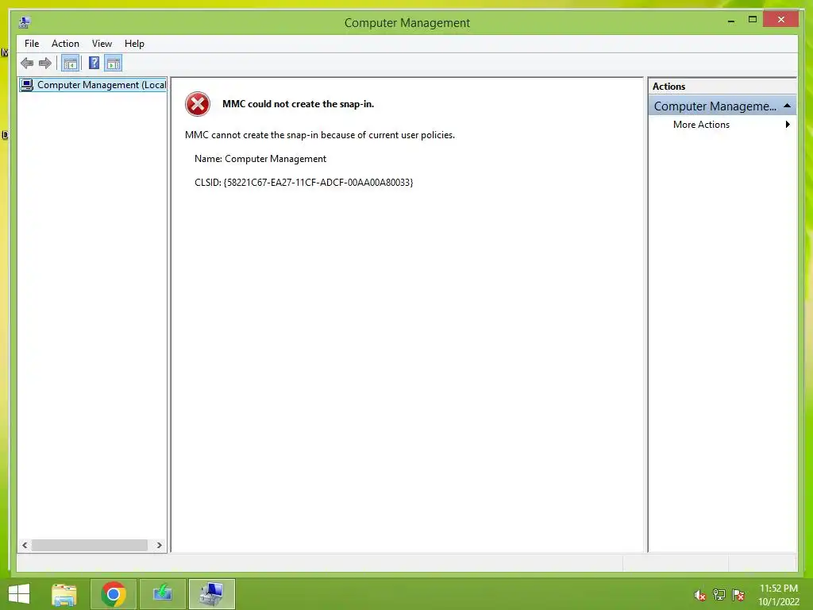Image resolution: width=813 pixels, height=610 pixels.
Task: Click 'Name: Computer Management' text
Action: click(260, 159)
